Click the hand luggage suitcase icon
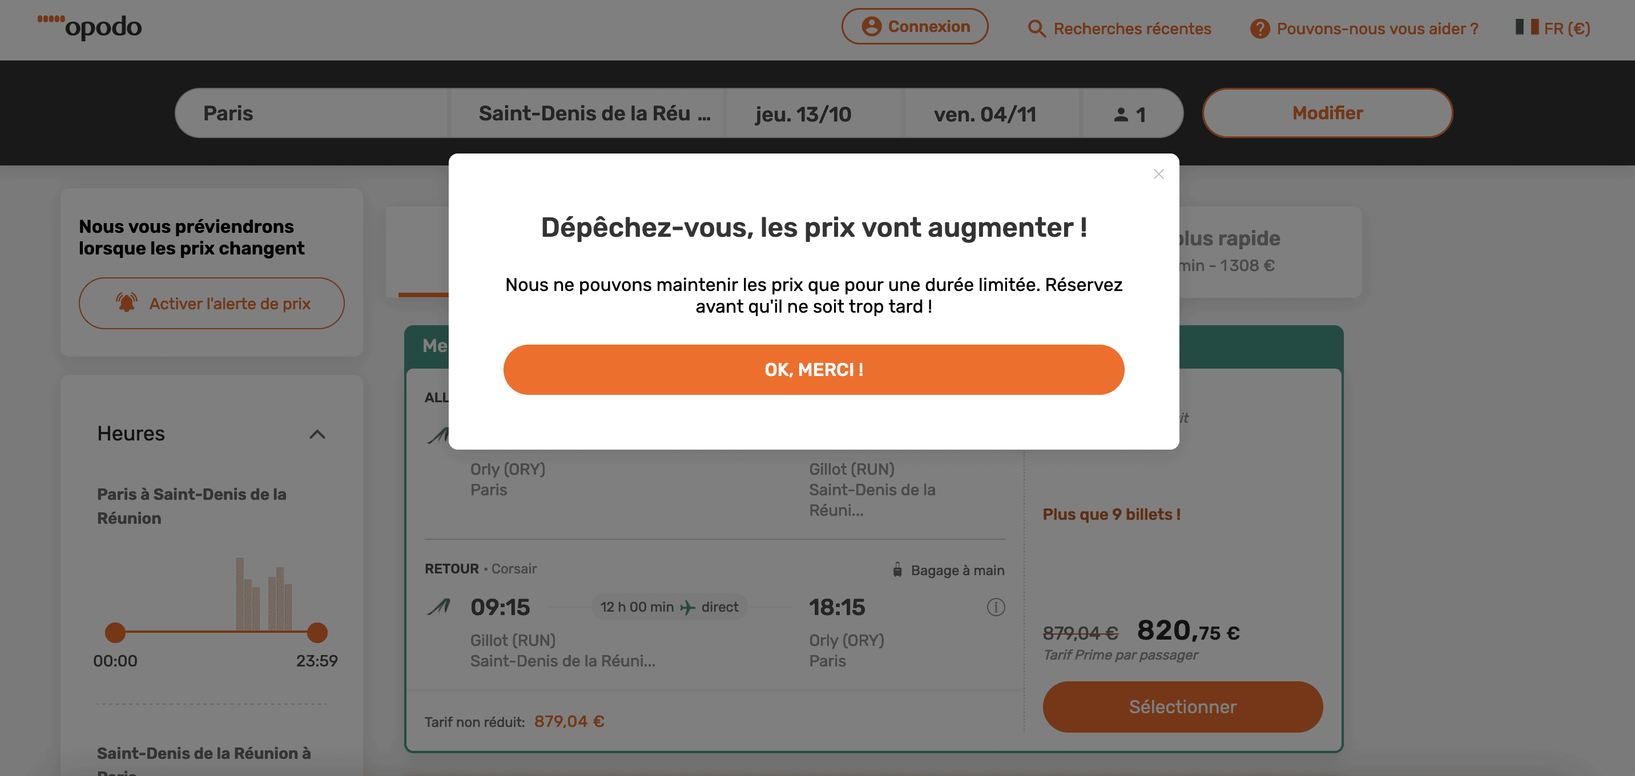Viewport: 1635px width, 776px height. [897, 569]
